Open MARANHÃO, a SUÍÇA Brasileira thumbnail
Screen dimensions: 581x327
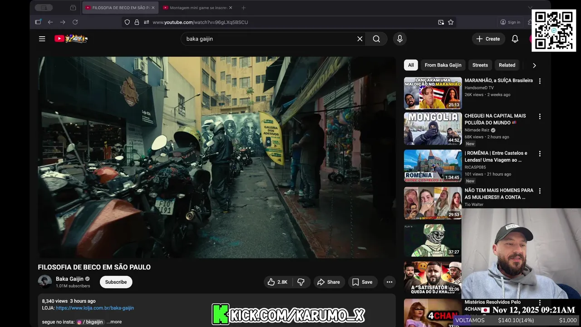433,93
